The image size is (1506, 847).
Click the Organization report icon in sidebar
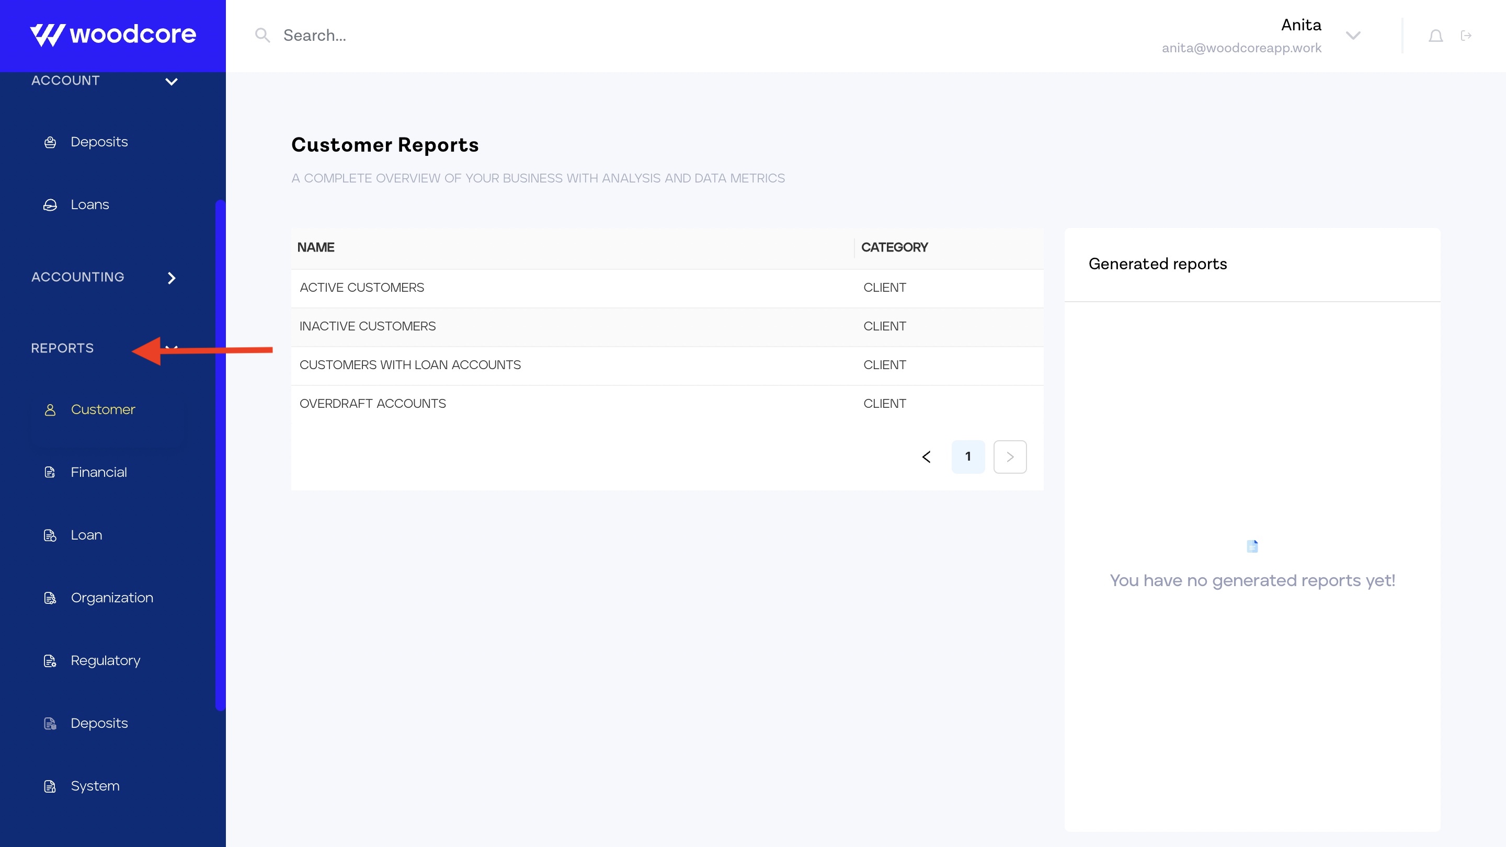[x=50, y=598]
